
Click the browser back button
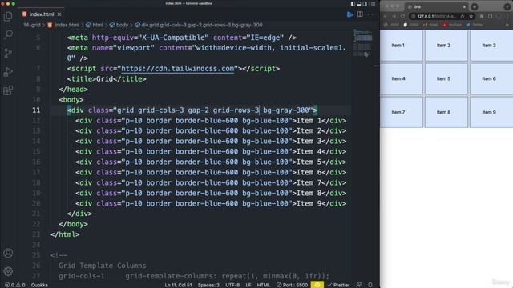(386, 16)
